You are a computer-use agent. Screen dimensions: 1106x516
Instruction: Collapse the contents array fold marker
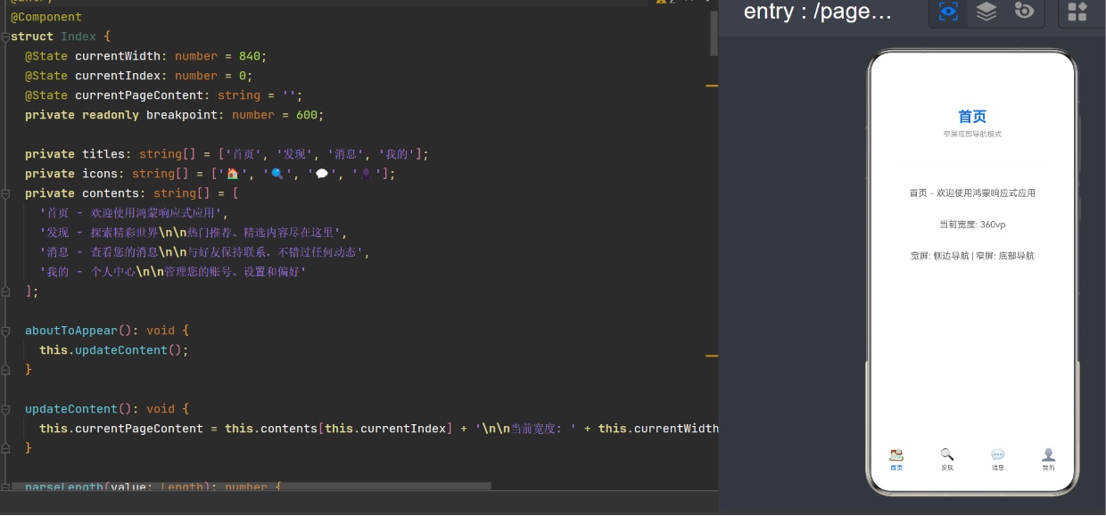(5, 193)
